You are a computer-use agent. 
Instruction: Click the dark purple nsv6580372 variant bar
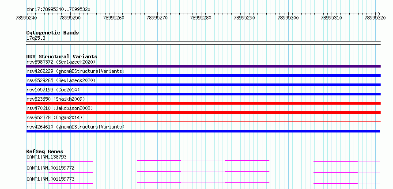pos(203,66)
